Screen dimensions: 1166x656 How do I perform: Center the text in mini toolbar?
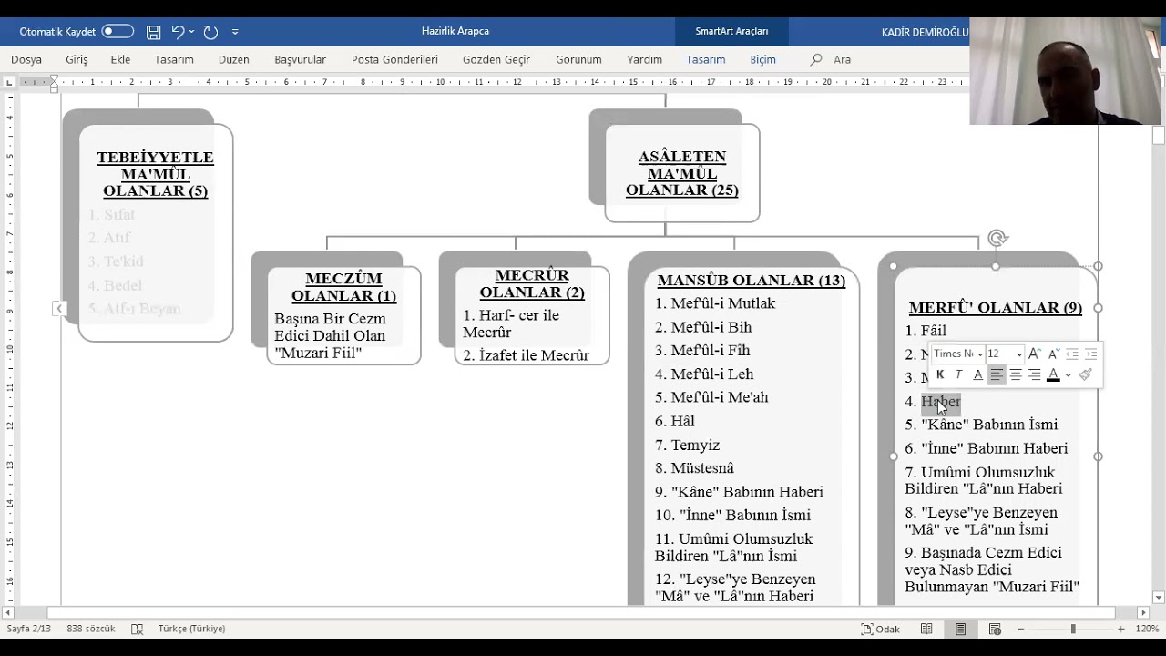pyautogui.click(x=1016, y=374)
